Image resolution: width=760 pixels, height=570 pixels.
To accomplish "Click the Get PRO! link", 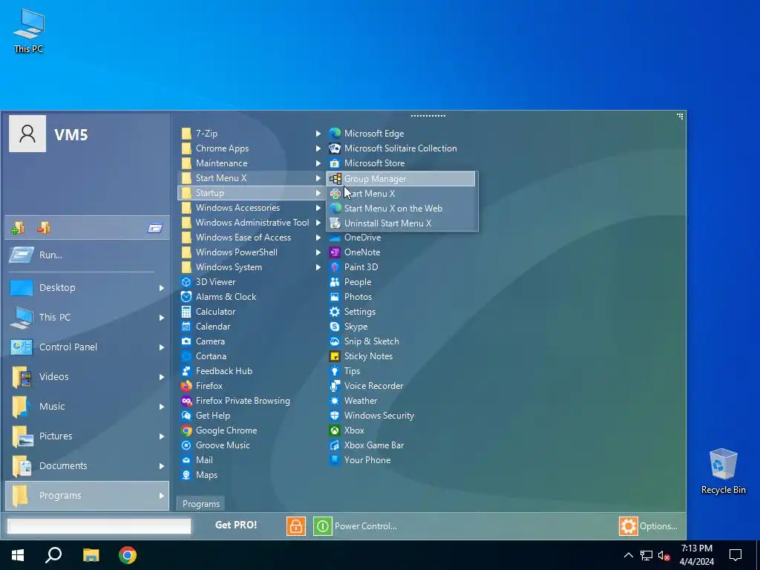I will pyautogui.click(x=236, y=525).
